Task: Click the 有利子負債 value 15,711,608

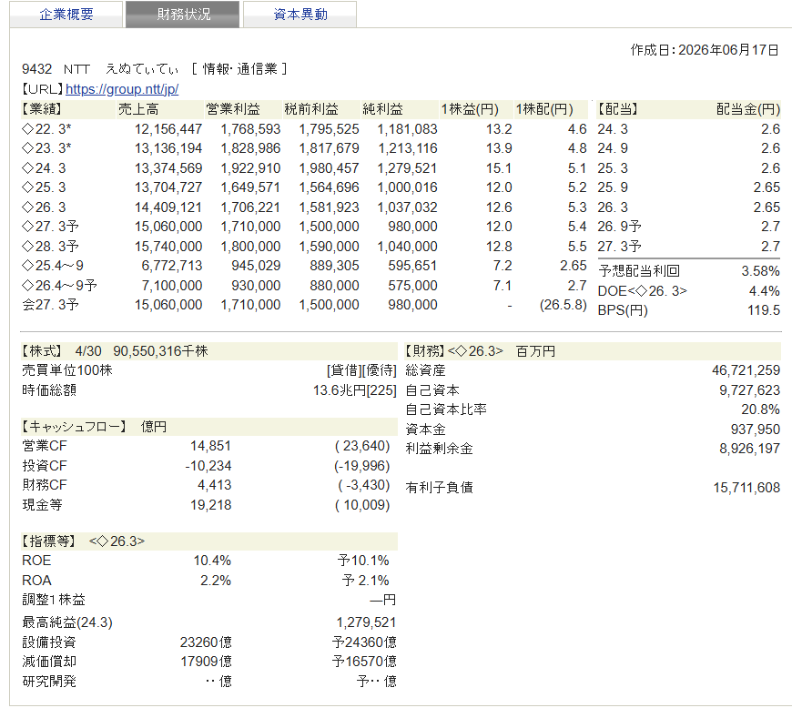Action: [x=746, y=488]
